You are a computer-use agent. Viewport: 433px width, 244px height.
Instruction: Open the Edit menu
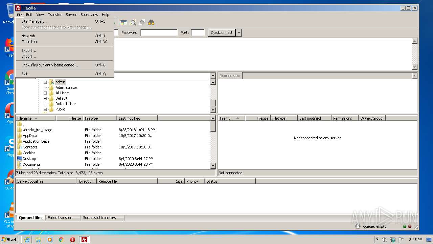[29, 15]
